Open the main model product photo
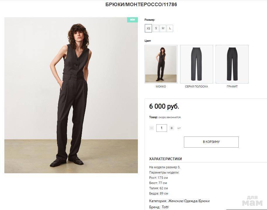Viewport: 267px width, 210px height. [71, 95]
